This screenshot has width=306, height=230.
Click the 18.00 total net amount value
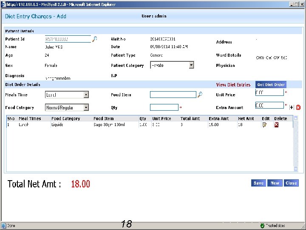click(80, 184)
